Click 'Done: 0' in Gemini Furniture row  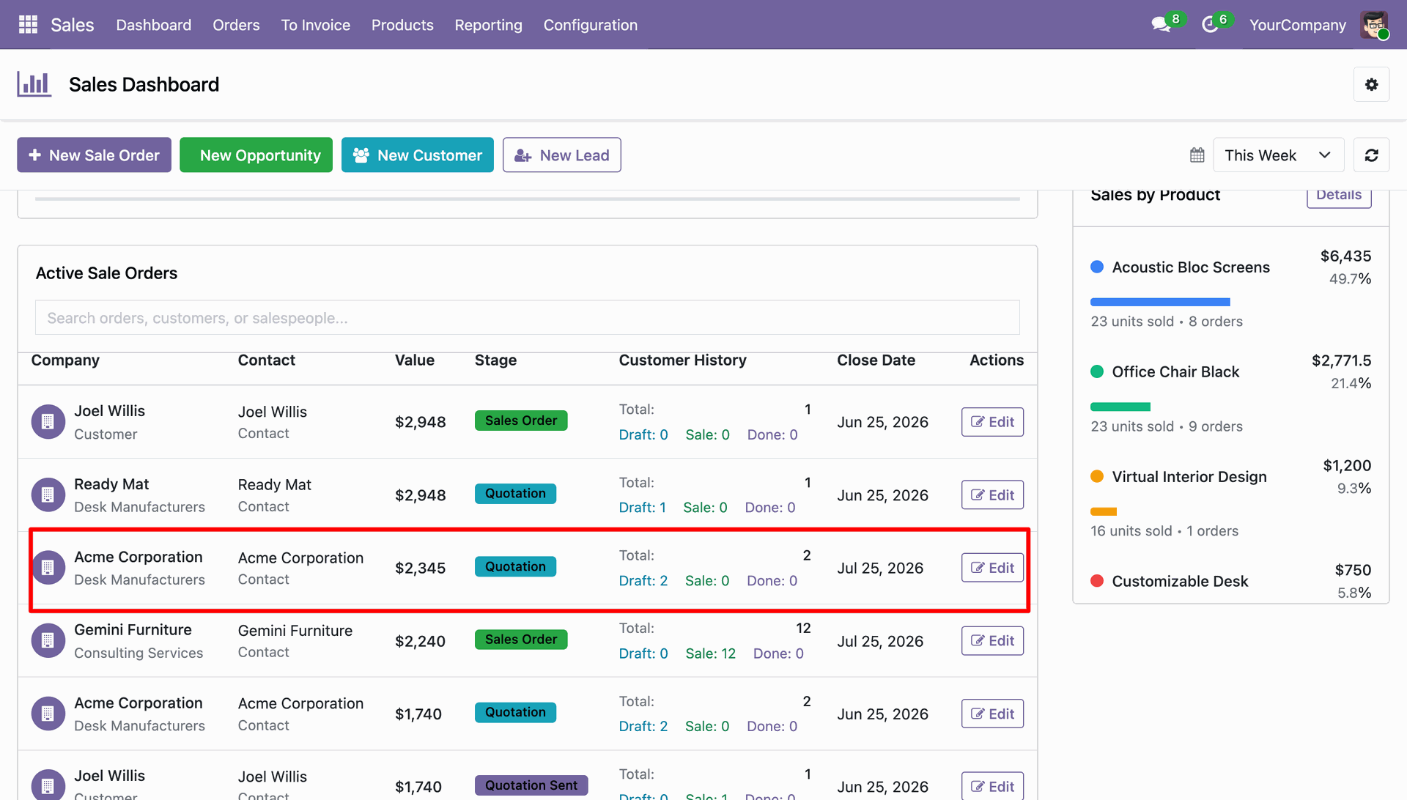[x=778, y=653]
